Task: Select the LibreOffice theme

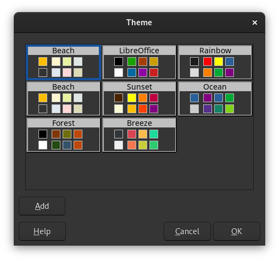Action: pos(139,62)
